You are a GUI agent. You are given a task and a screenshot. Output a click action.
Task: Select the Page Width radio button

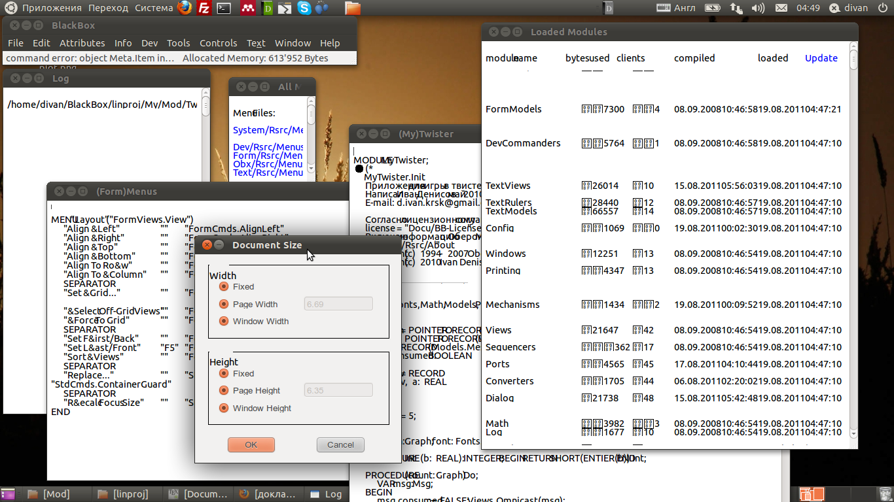click(224, 304)
